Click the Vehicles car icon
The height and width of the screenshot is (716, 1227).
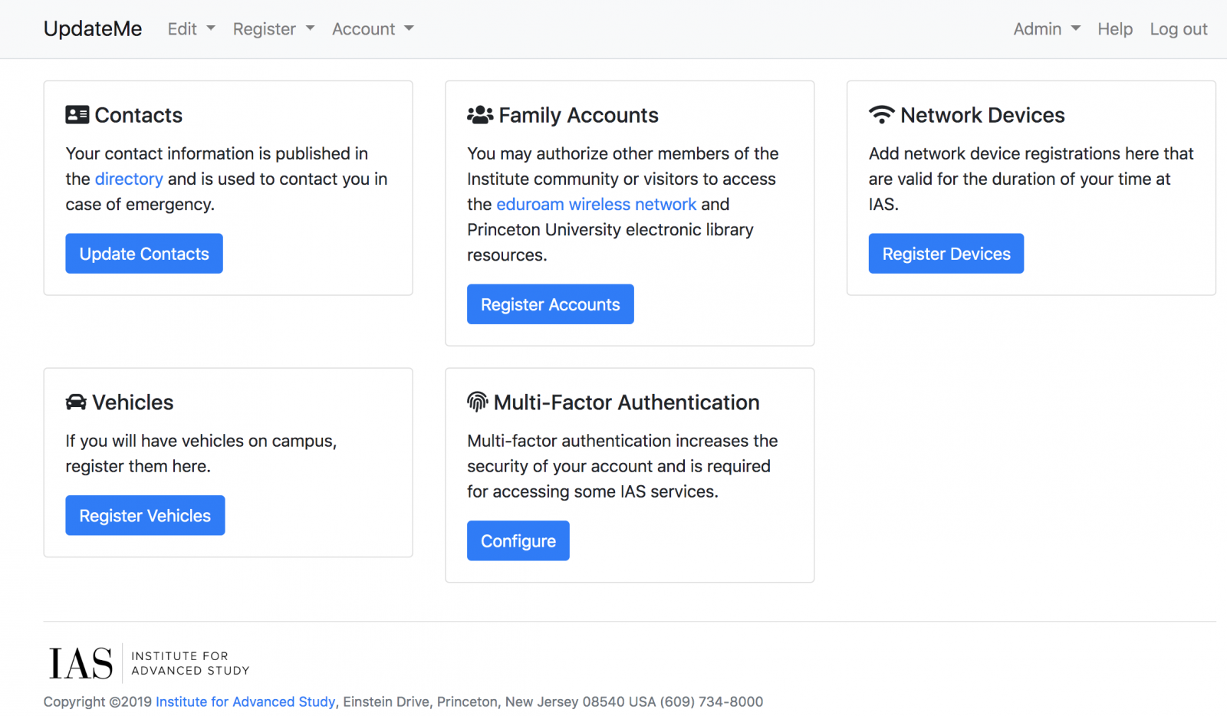point(76,402)
